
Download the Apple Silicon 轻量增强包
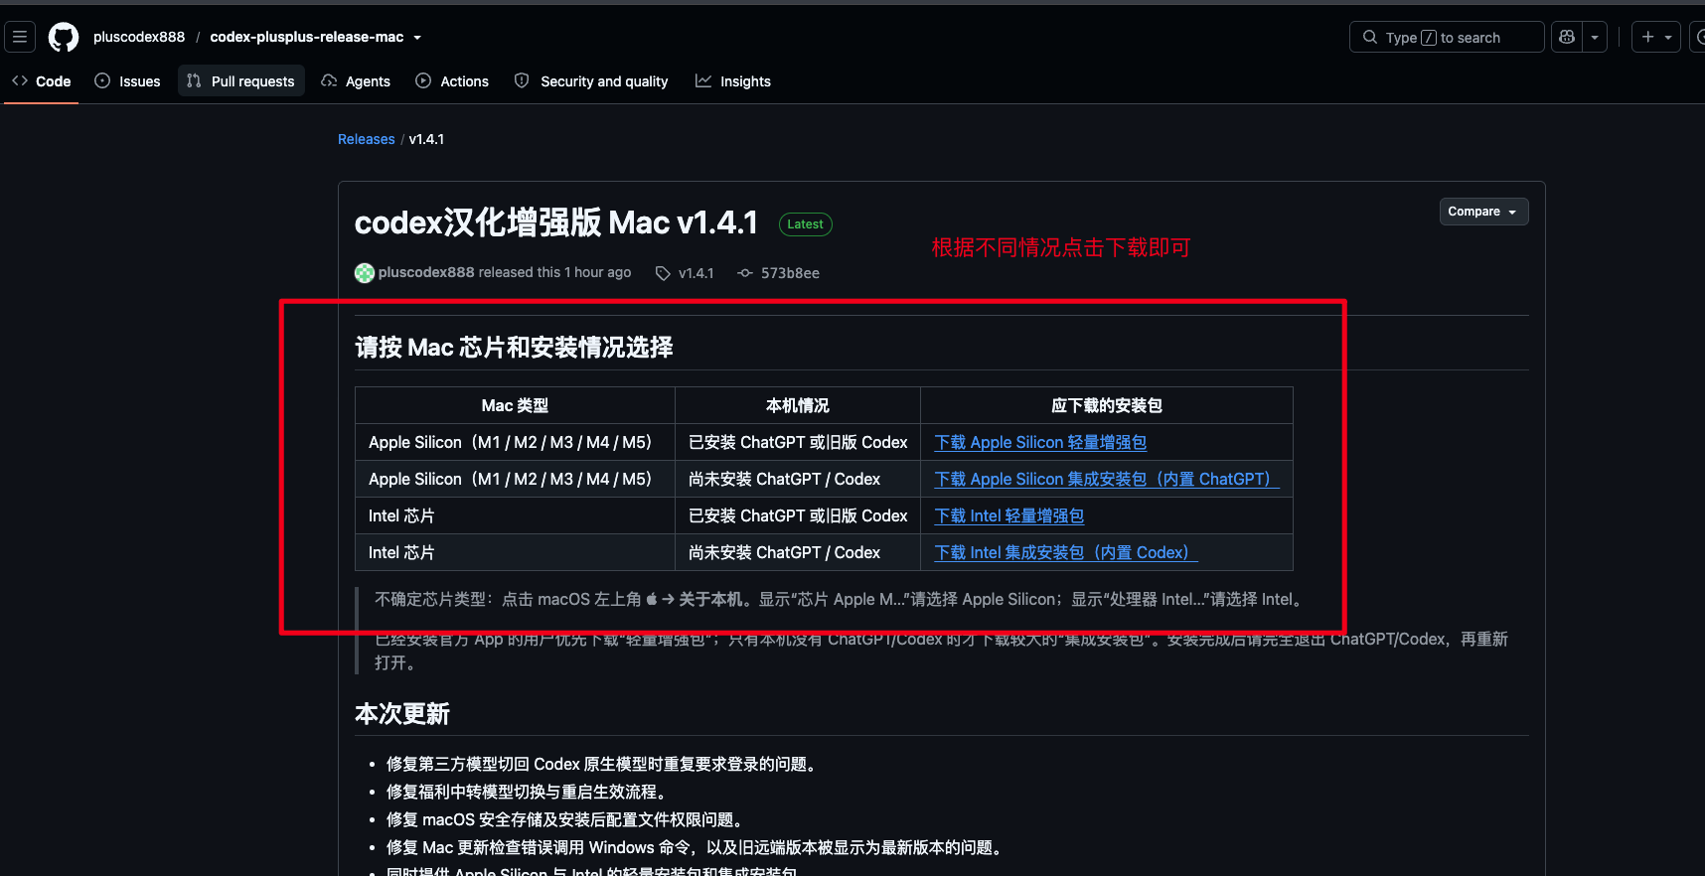pos(1040,442)
